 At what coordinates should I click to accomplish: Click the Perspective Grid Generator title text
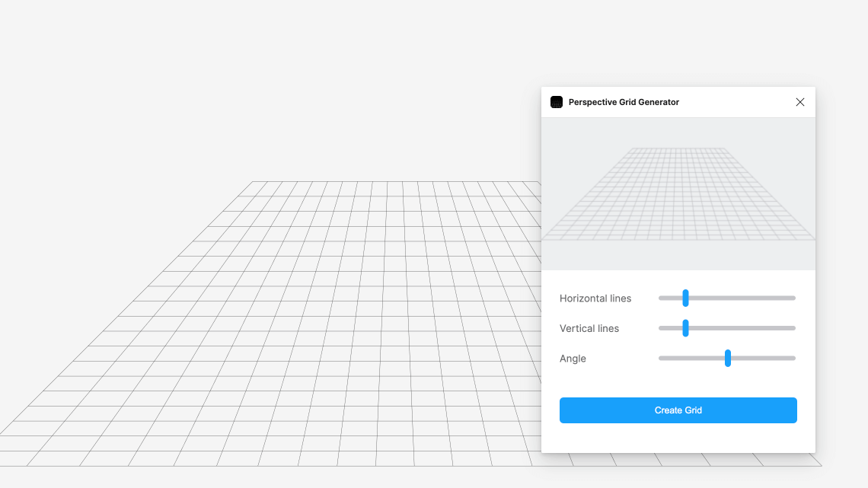(624, 102)
